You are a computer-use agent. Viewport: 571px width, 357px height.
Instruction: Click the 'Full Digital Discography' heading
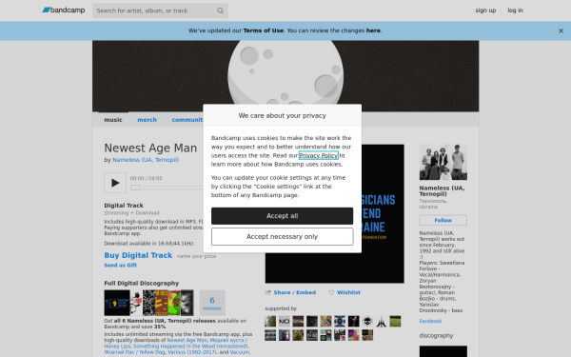(141, 283)
